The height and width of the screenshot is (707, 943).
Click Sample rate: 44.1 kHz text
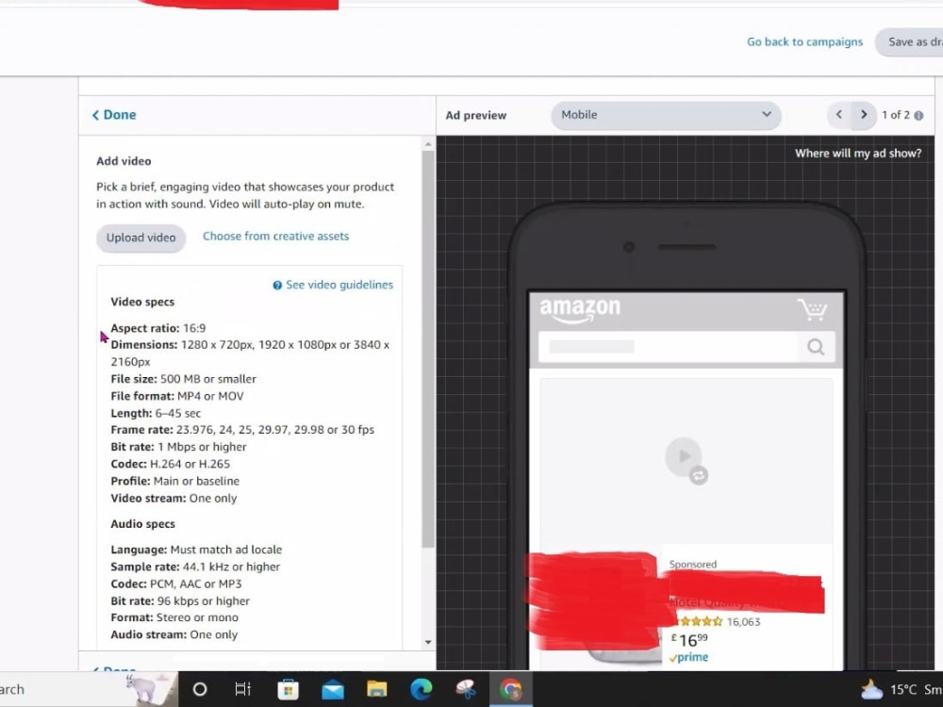pyautogui.click(x=195, y=567)
